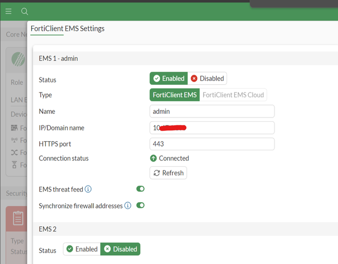The height and width of the screenshot is (264, 338).
Task: Click the FortiClient EMS Settings title
Action: (x=68, y=29)
